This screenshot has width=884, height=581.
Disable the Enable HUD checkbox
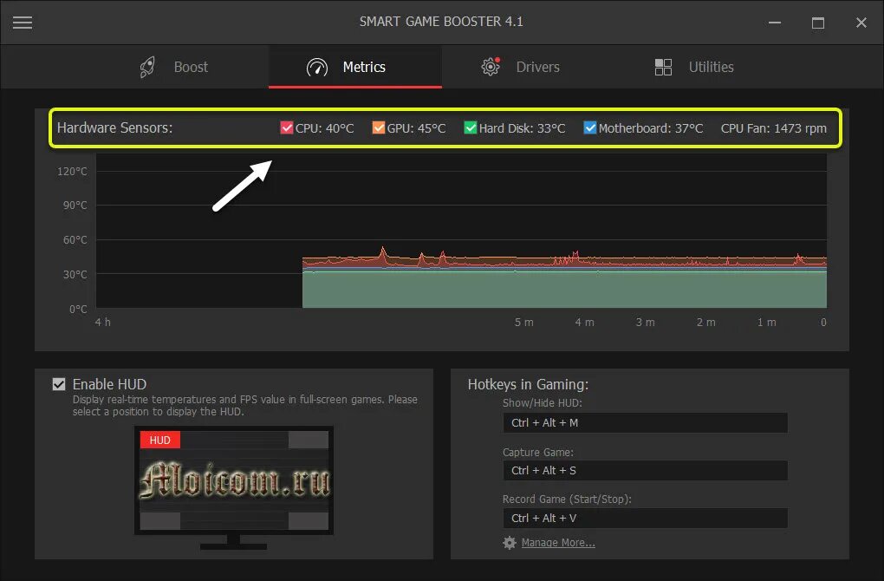[59, 384]
